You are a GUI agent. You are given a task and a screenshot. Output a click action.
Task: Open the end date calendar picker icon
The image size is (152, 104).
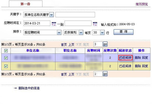(95, 24)
